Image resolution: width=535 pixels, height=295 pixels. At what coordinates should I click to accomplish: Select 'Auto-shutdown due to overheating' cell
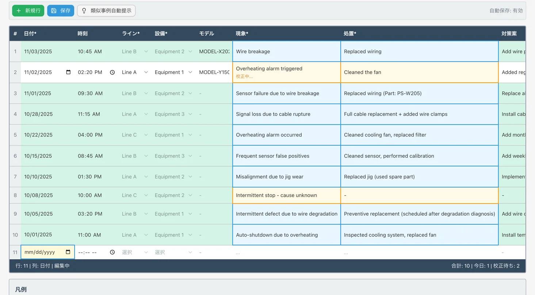click(287, 235)
